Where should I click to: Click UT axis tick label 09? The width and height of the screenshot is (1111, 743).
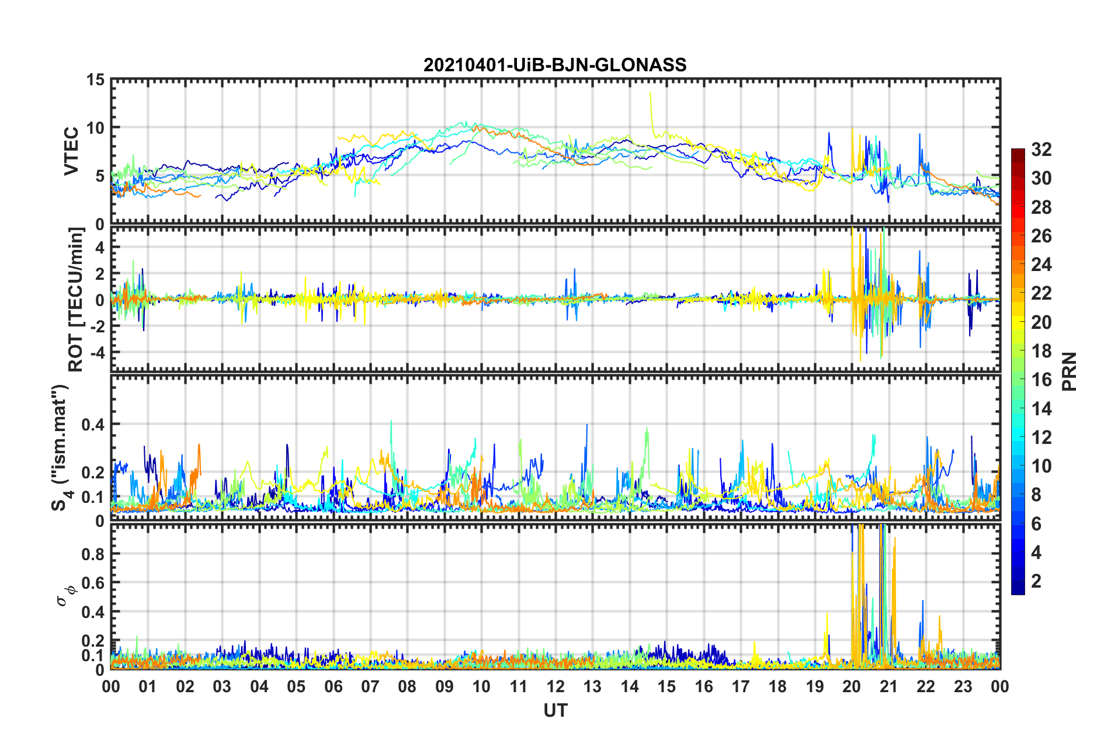pyautogui.click(x=445, y=686)
